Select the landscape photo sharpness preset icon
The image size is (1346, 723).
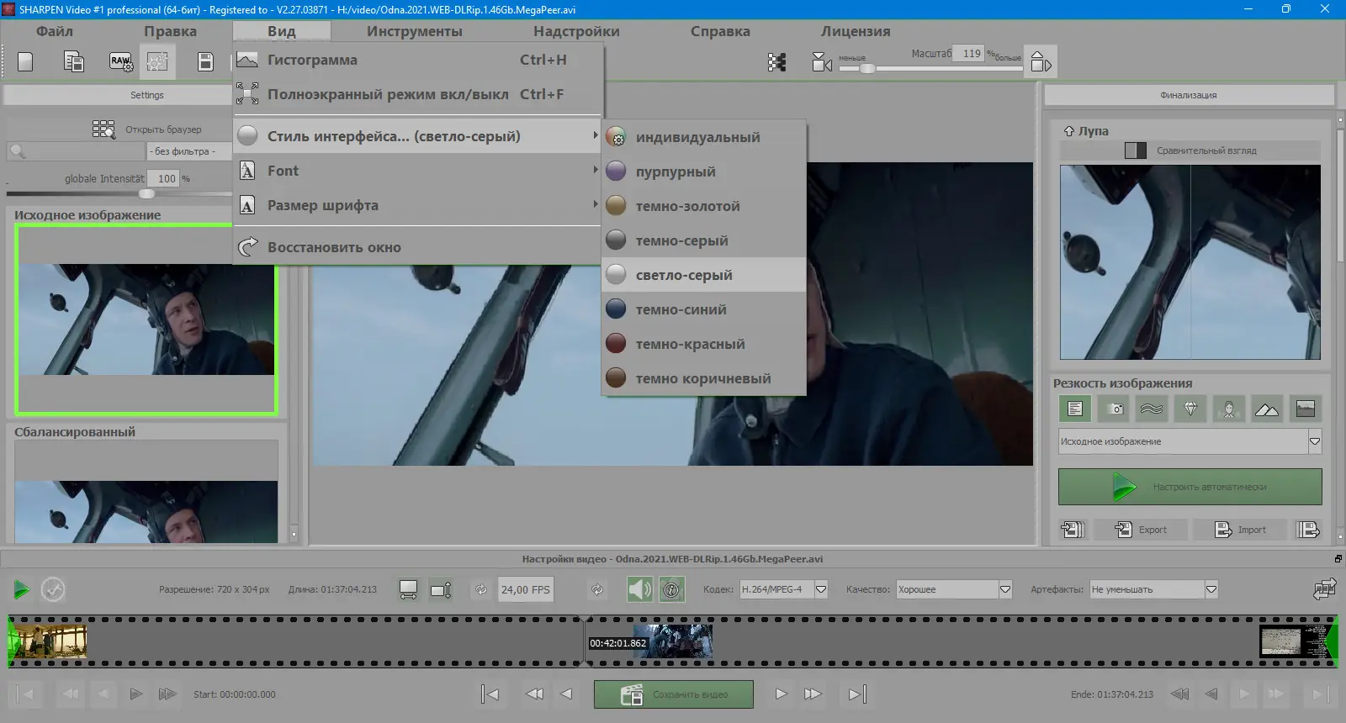pos(1306,409)
